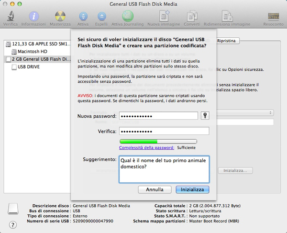This screenshot has height=233, width=287.
Task: Select USB DRIVE volume in sidebar
Action: click(29, 67)
